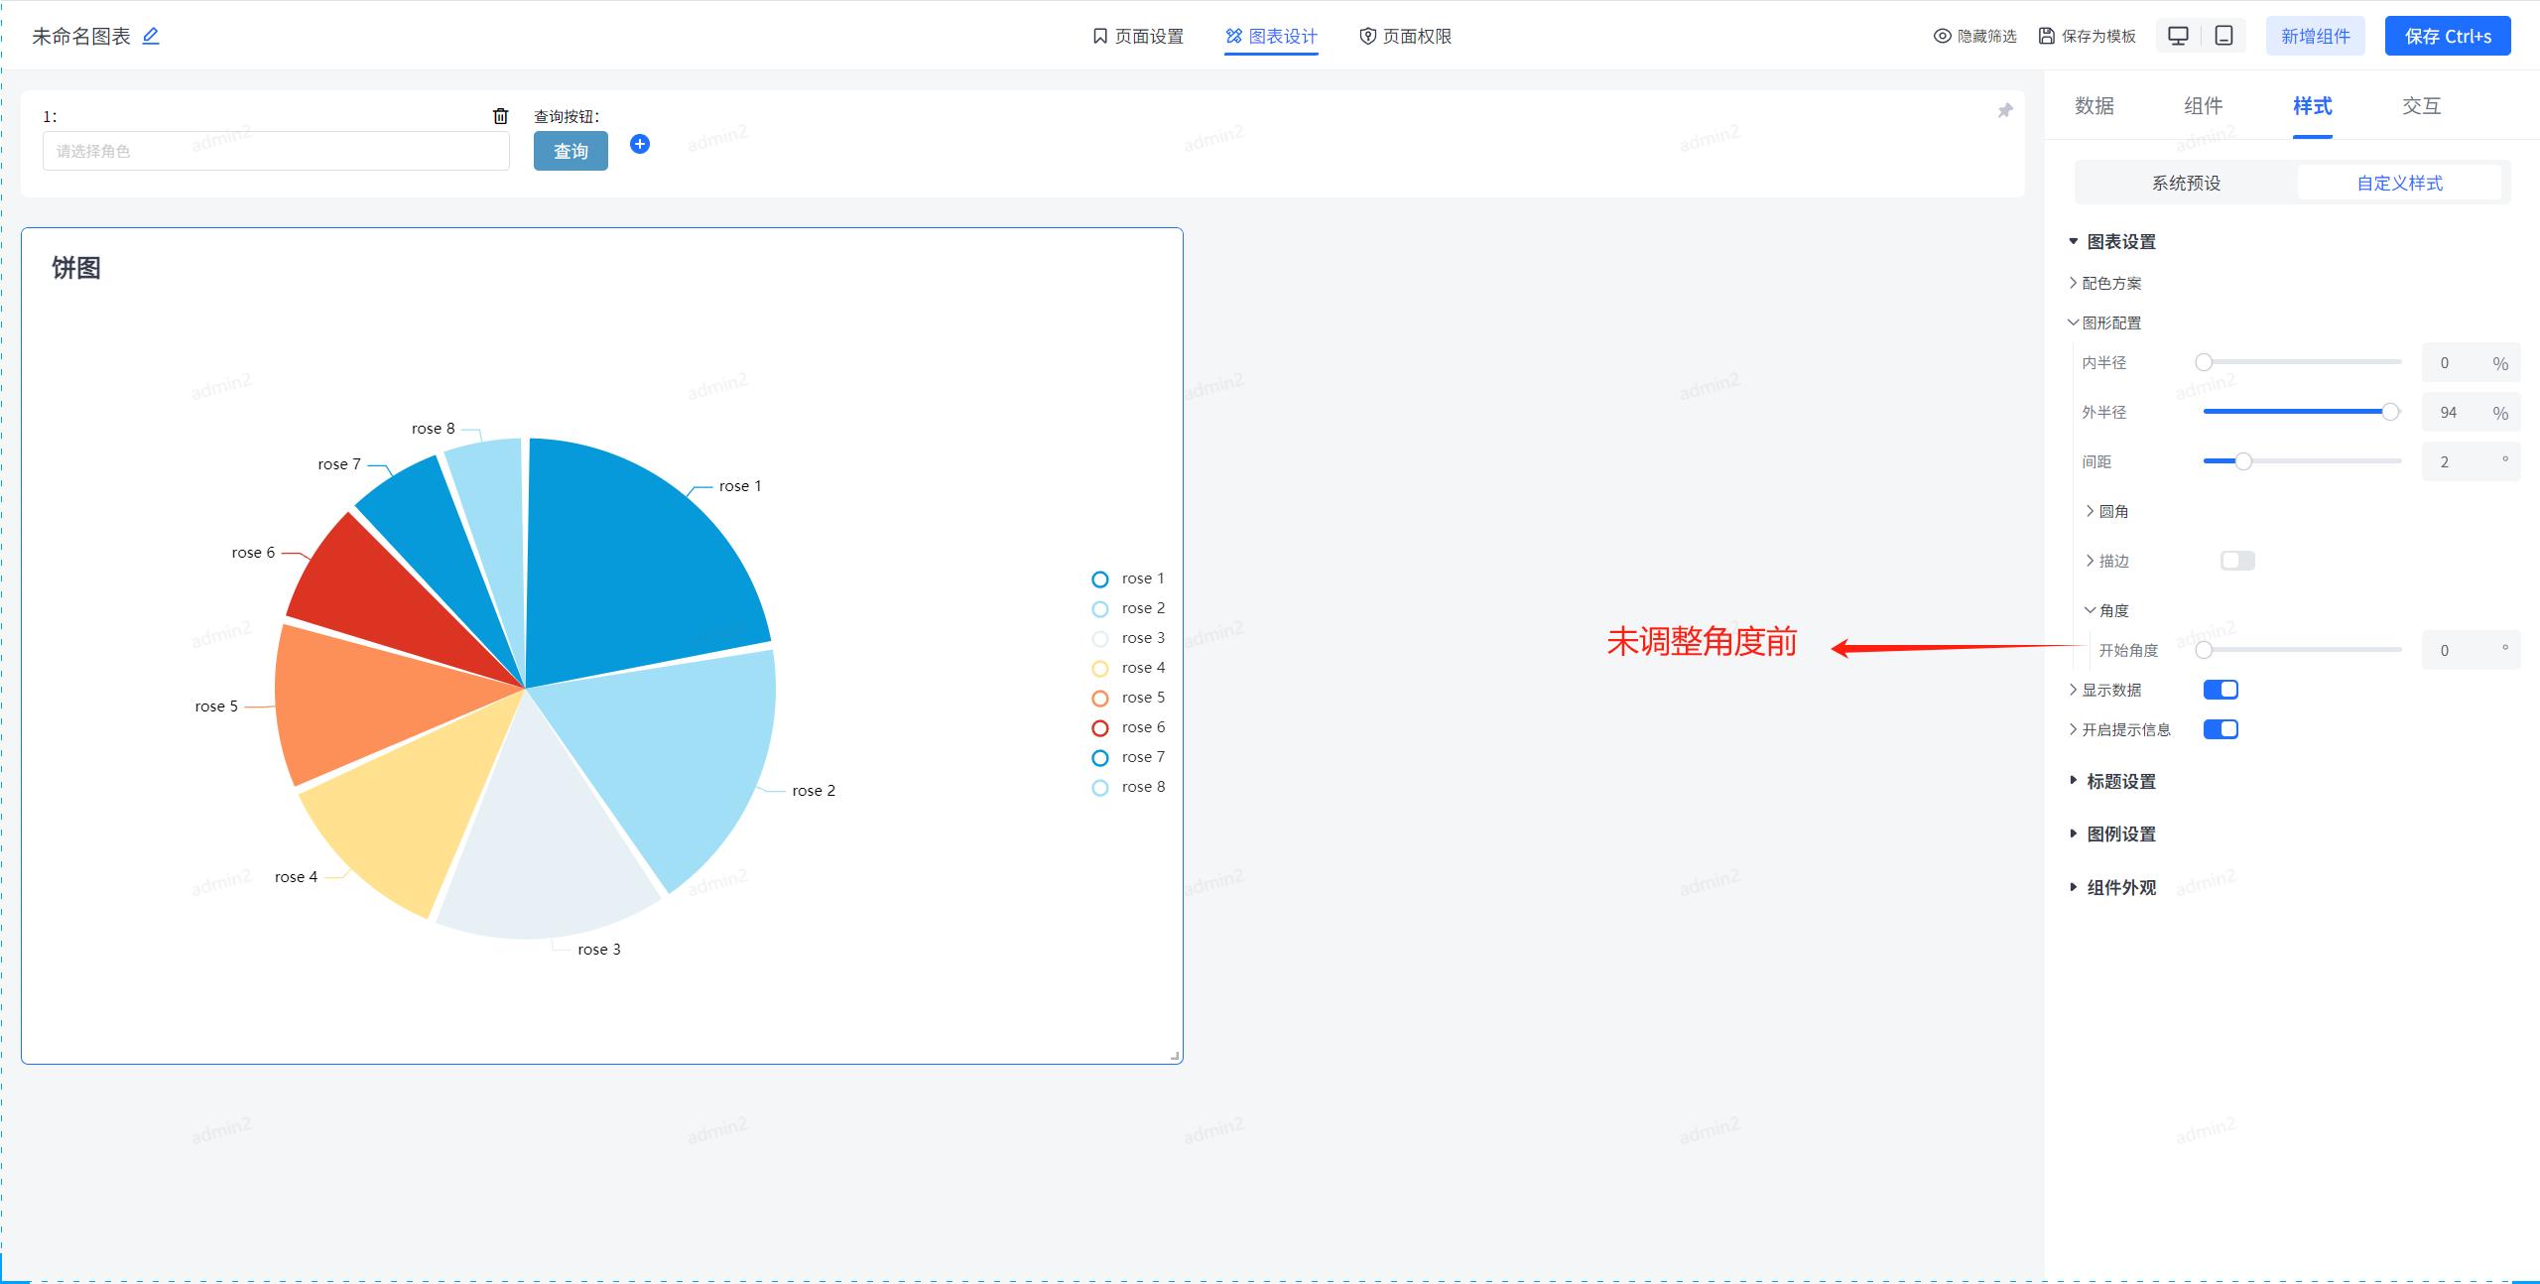The height and width of the screenshot is (1284, 2540).
Task: Click the 外半径 value field showing 94
Action: coord(2471,413)
